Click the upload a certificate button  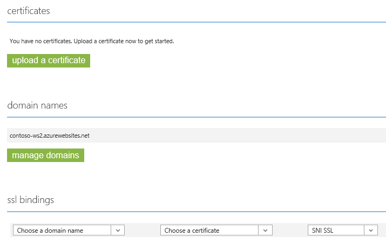[x=49, y=60]
